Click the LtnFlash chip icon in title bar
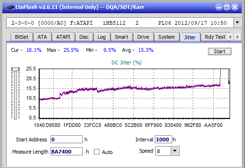The image size is (245, 168). coord(11,7)
